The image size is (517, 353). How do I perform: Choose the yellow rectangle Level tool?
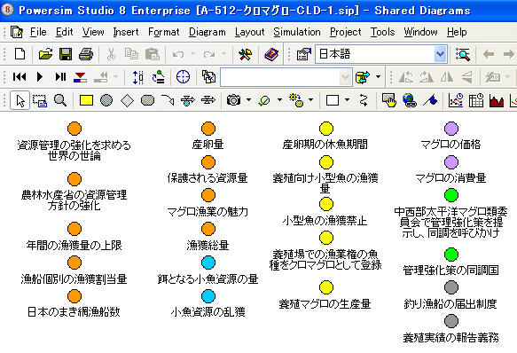(x=86, y=100)
